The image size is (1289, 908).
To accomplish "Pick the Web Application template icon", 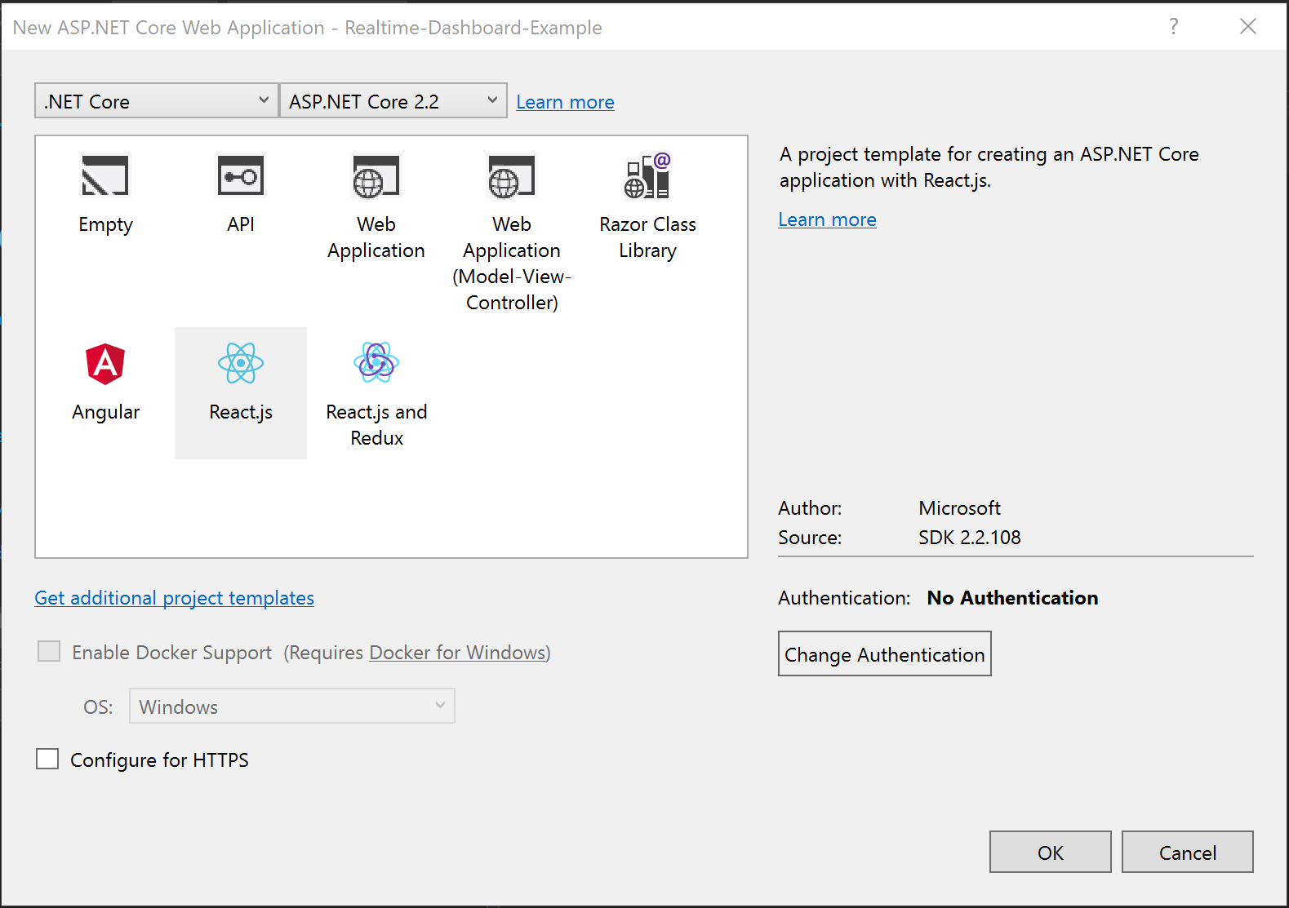I will [376, 175].
